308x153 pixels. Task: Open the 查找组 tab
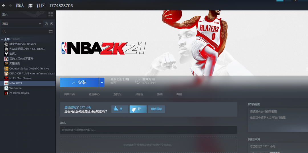(x=117, y=94)
